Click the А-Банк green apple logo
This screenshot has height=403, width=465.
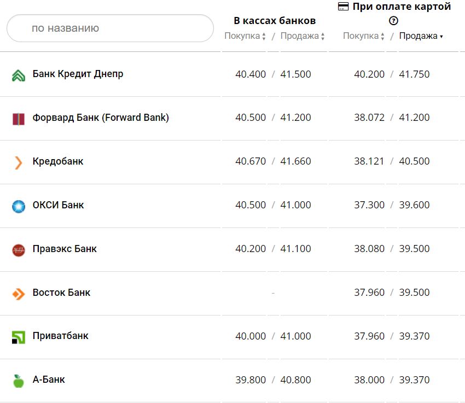19,381
